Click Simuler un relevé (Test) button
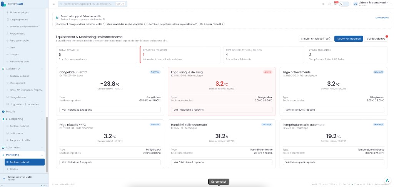 (x=316, y=39)
